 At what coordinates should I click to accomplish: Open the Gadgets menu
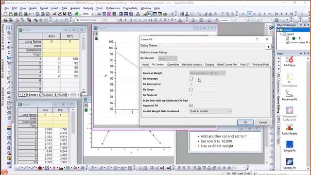click(88, 8)
